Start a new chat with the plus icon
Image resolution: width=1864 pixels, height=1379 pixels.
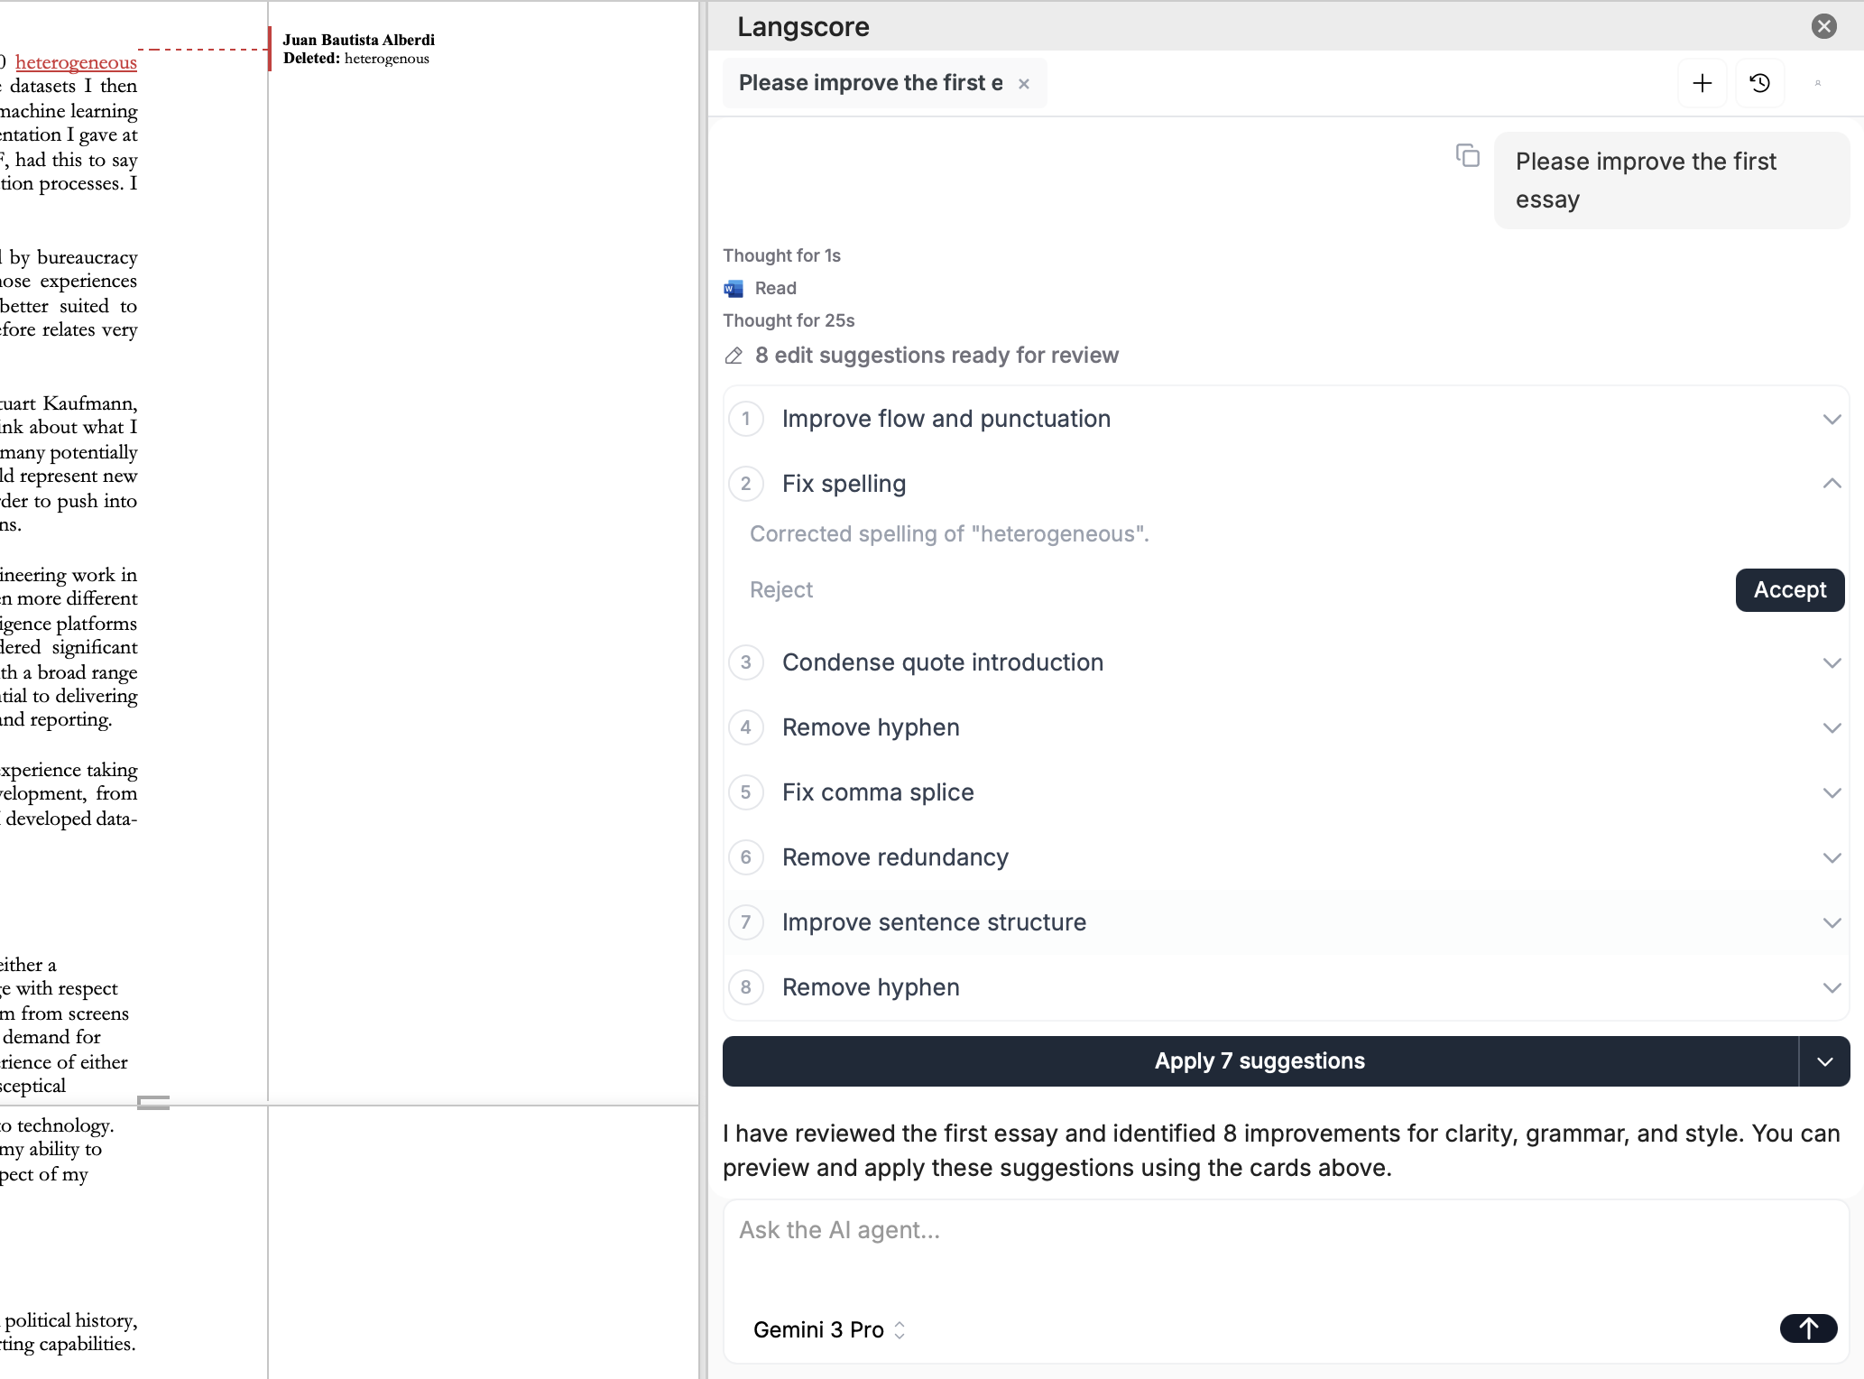(x=1702, y=82)
